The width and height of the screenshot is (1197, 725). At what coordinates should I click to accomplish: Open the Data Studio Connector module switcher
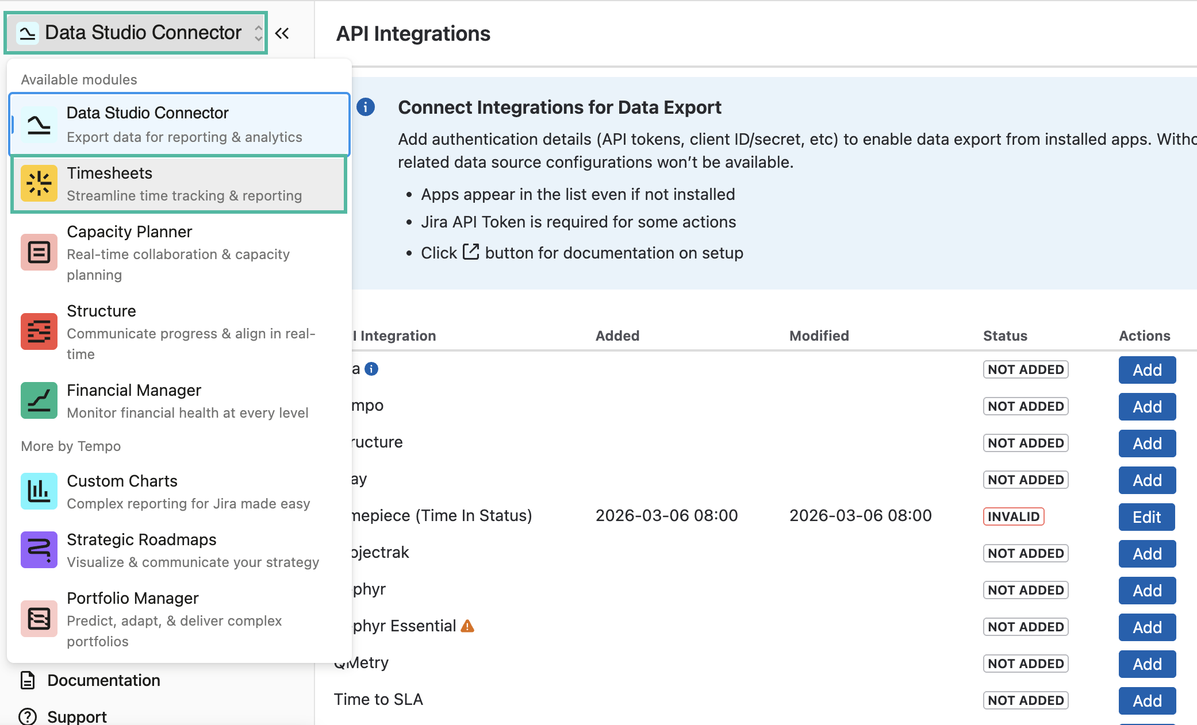136,33
